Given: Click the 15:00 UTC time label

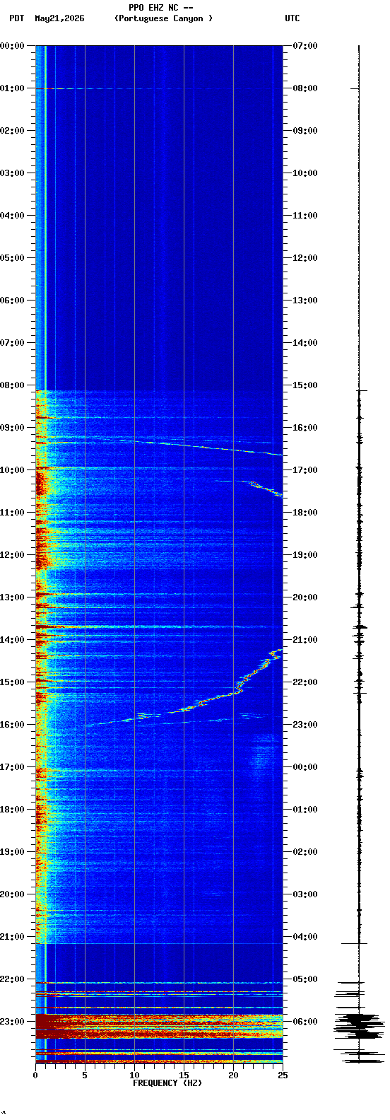Looking at the screenshot, I should [305, 385].
